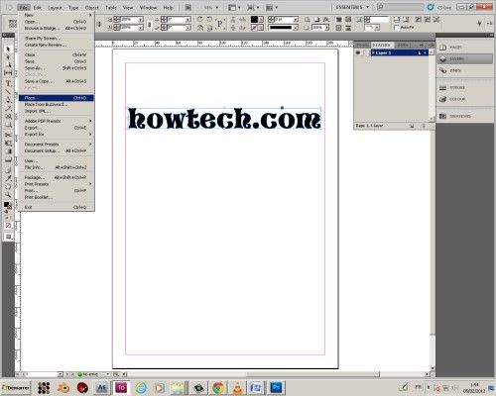Open the zoom level dropdown in menu bar
Screen dimensions: 496x396
click(x=211, y=7)
